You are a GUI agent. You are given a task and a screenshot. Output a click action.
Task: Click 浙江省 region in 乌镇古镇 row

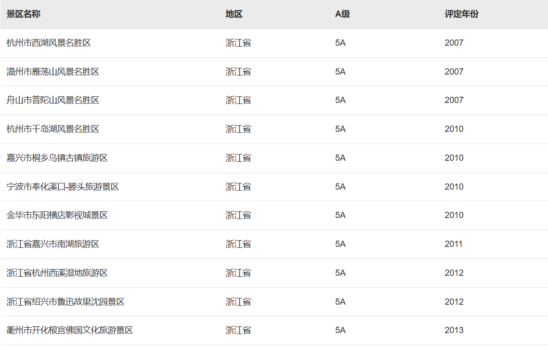click(x=238, y=158)
